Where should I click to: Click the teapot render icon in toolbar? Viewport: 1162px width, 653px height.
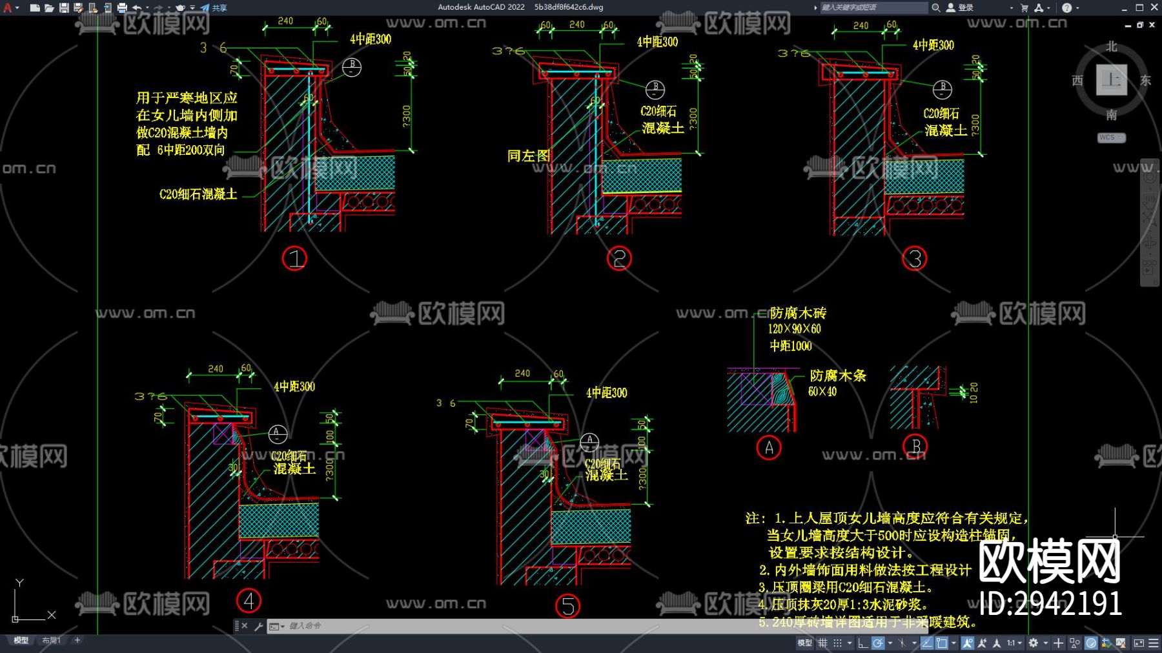(x=180, y=8)
